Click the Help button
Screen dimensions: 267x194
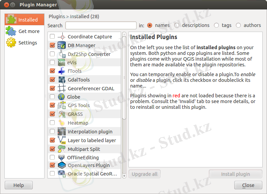(x=19, y=185)
